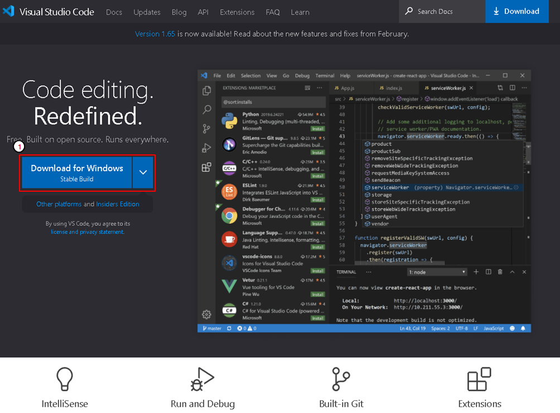This screenshot has height=413, width=560.
Task: Open the Source Control icon in activity bar
Action: point(206,129)
